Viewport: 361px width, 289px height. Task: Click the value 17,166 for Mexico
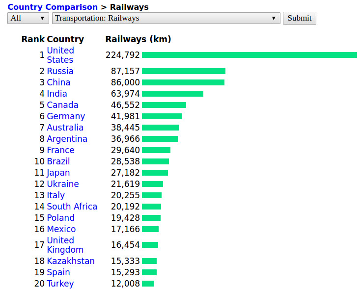click(x=125, y=229)
